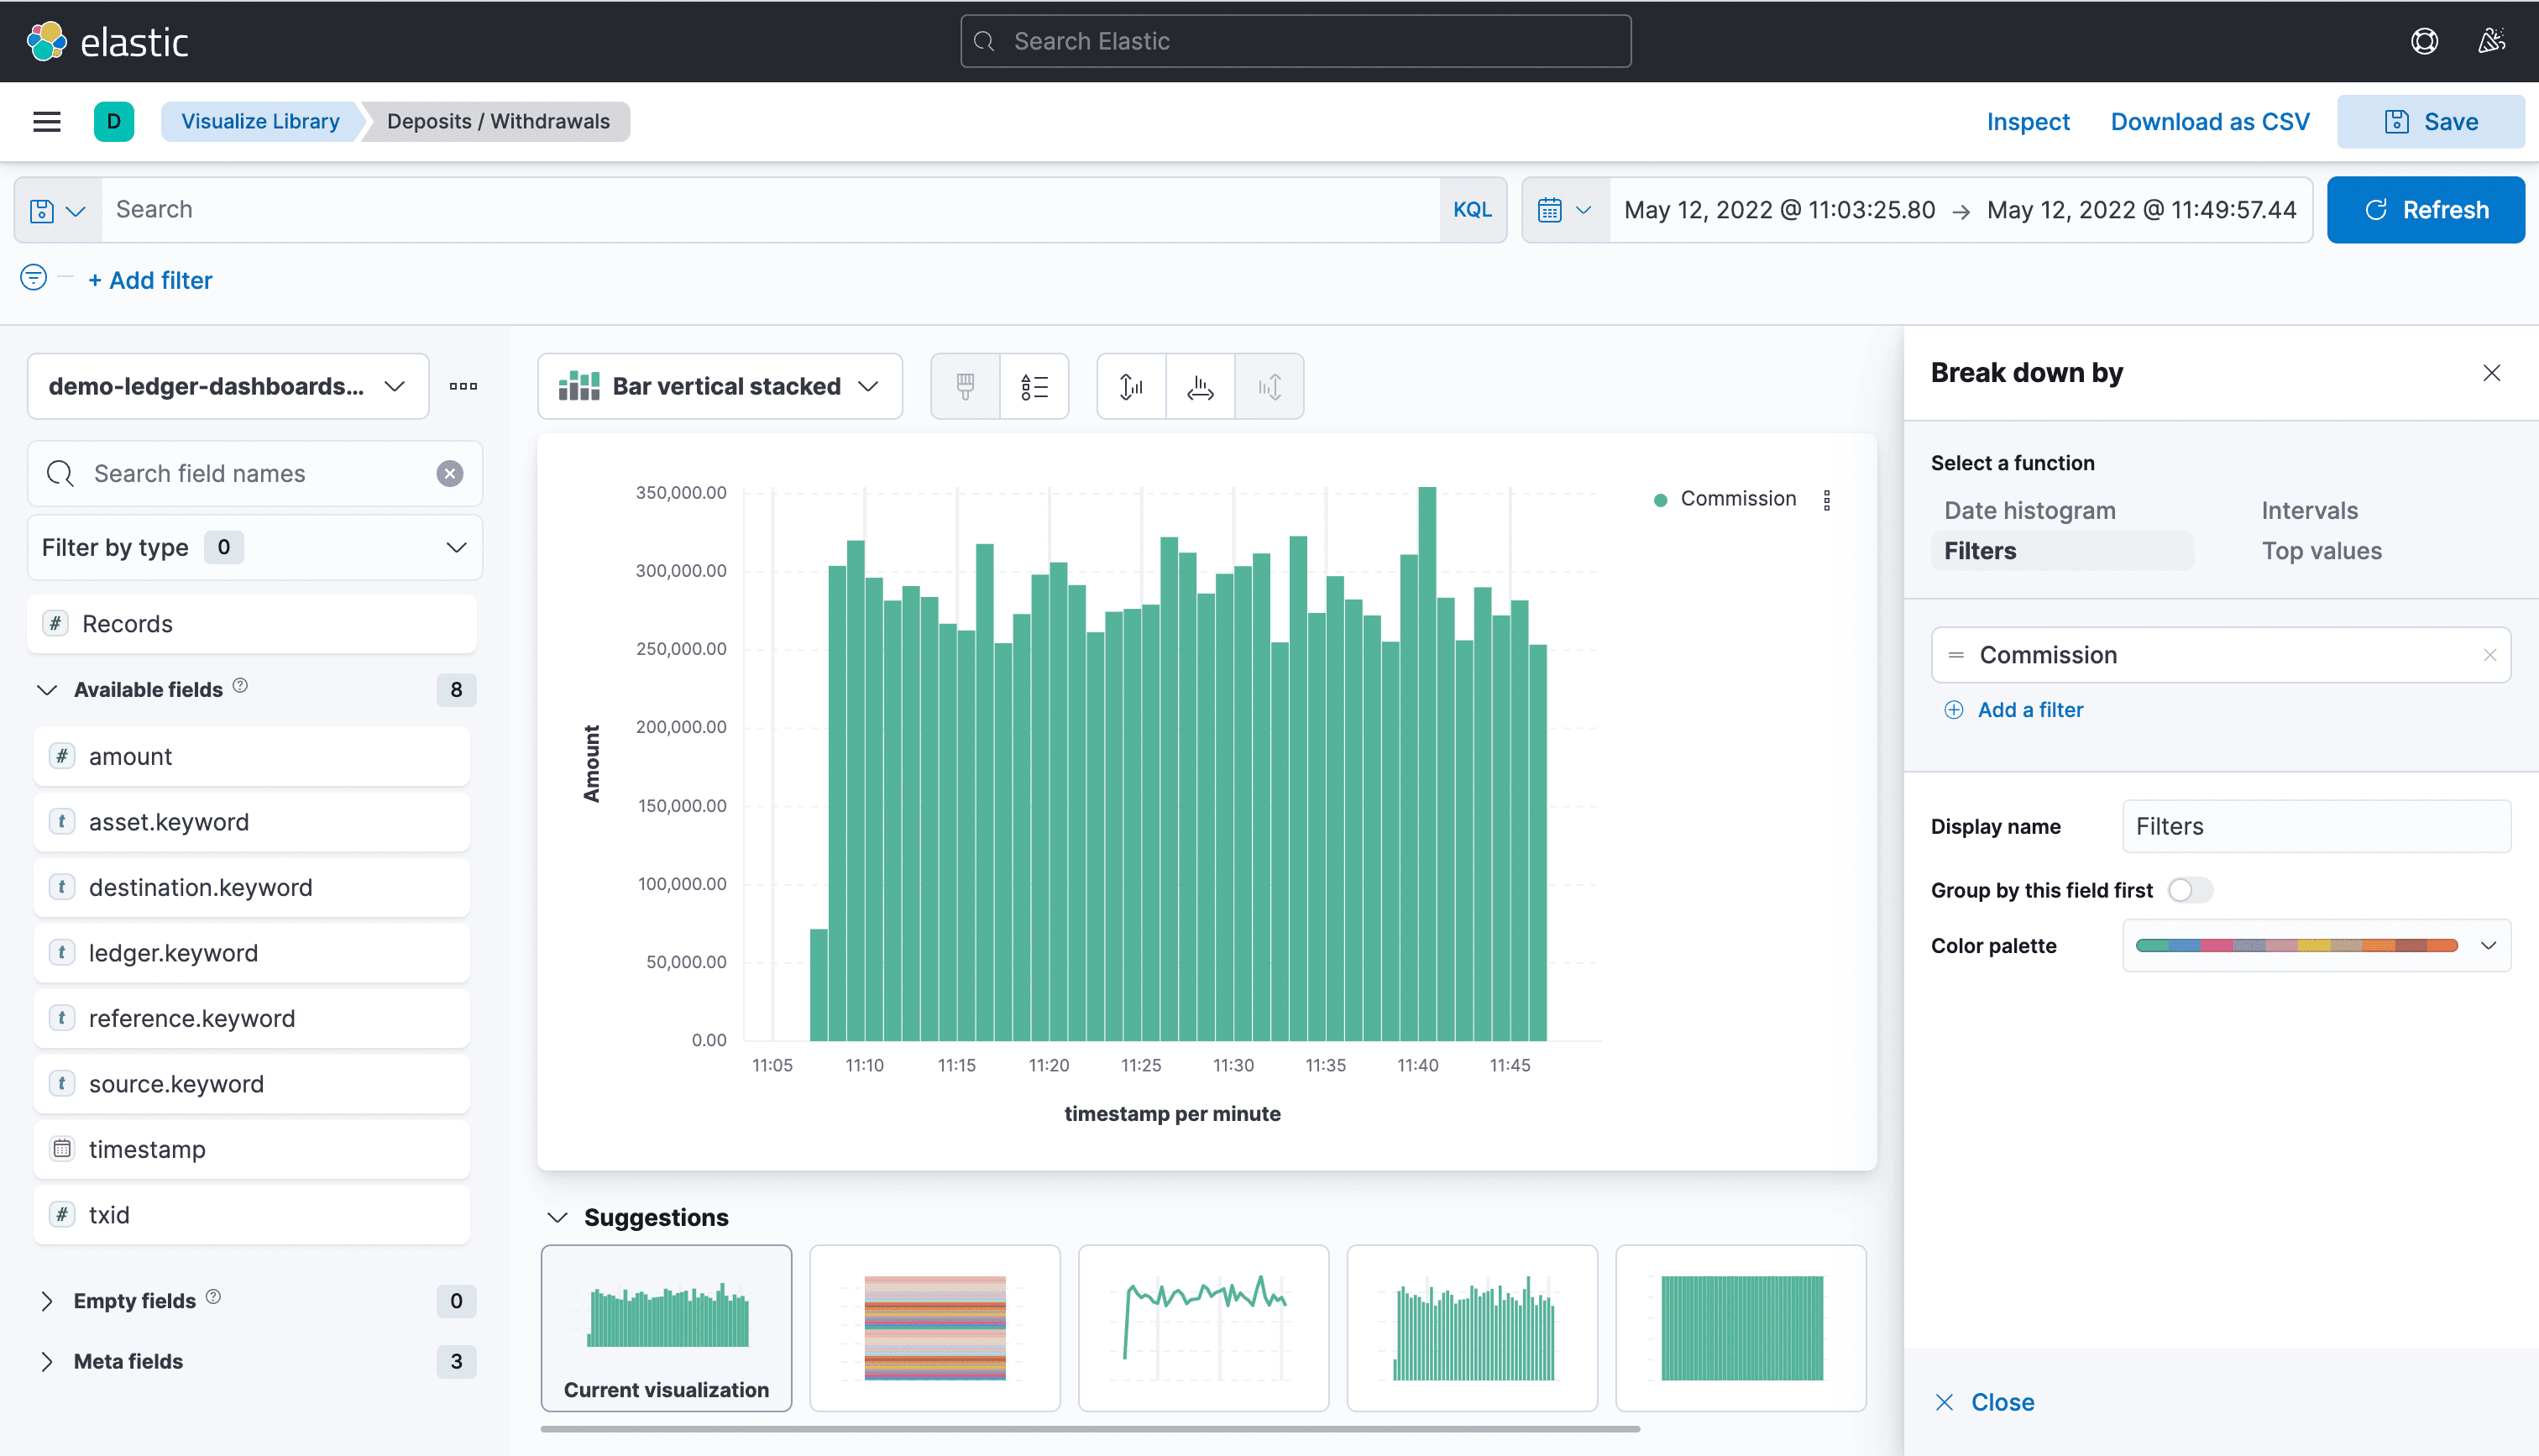The height and width of the screenshot is (1456, 2539).
Task: Open bottom axis settings icon
Action: pyautogui.click(x=1200, y=386)
